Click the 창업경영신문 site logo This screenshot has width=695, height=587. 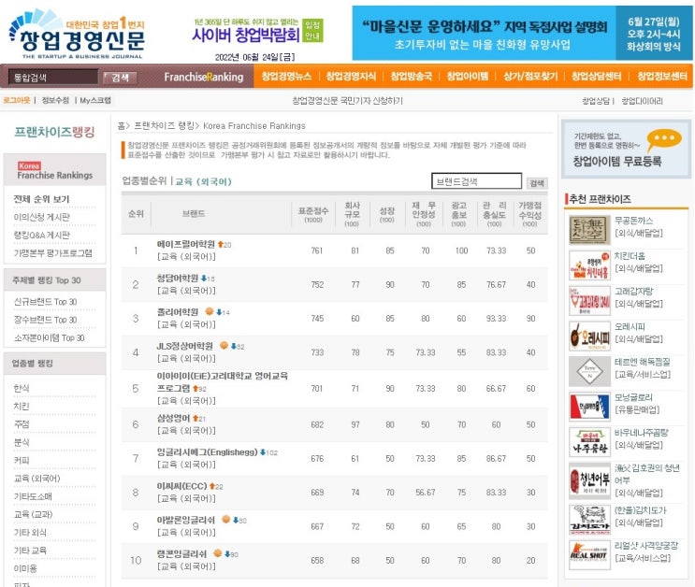[x=78, y=35]
